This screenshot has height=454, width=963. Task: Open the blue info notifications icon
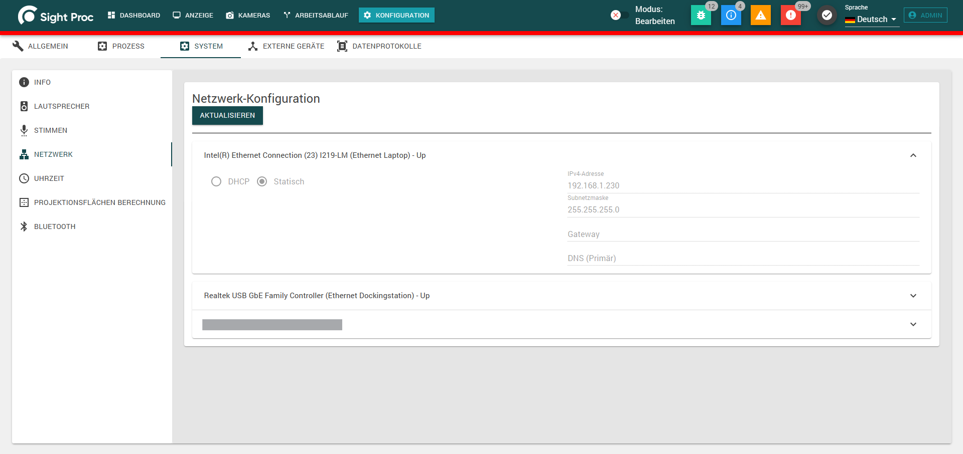731,15
